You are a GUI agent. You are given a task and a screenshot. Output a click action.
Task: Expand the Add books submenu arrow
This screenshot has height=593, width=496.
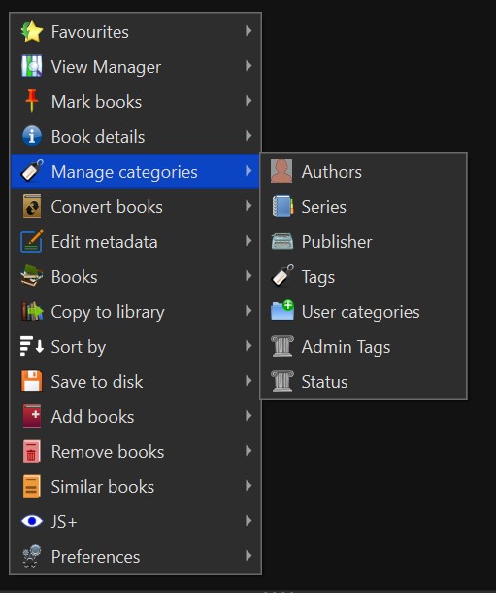[x=248, y=416]
